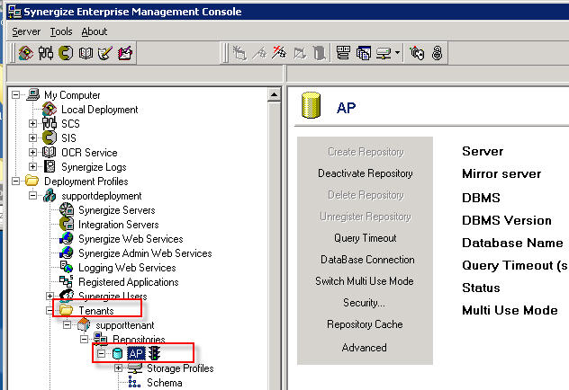569x390 pixels.
Task: Click the SIS toolbar icon
Action: (66, 53)
